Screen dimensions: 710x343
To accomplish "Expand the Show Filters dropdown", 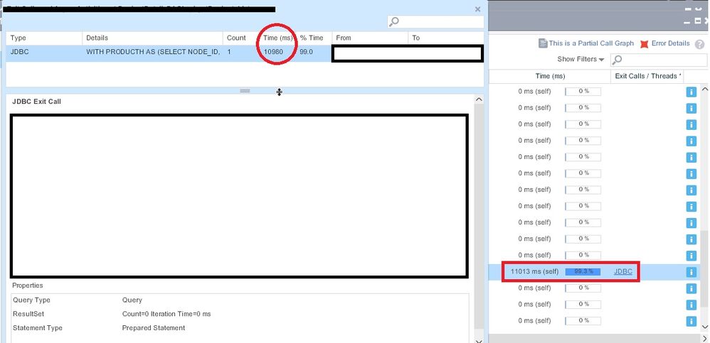I will point(581,60).
